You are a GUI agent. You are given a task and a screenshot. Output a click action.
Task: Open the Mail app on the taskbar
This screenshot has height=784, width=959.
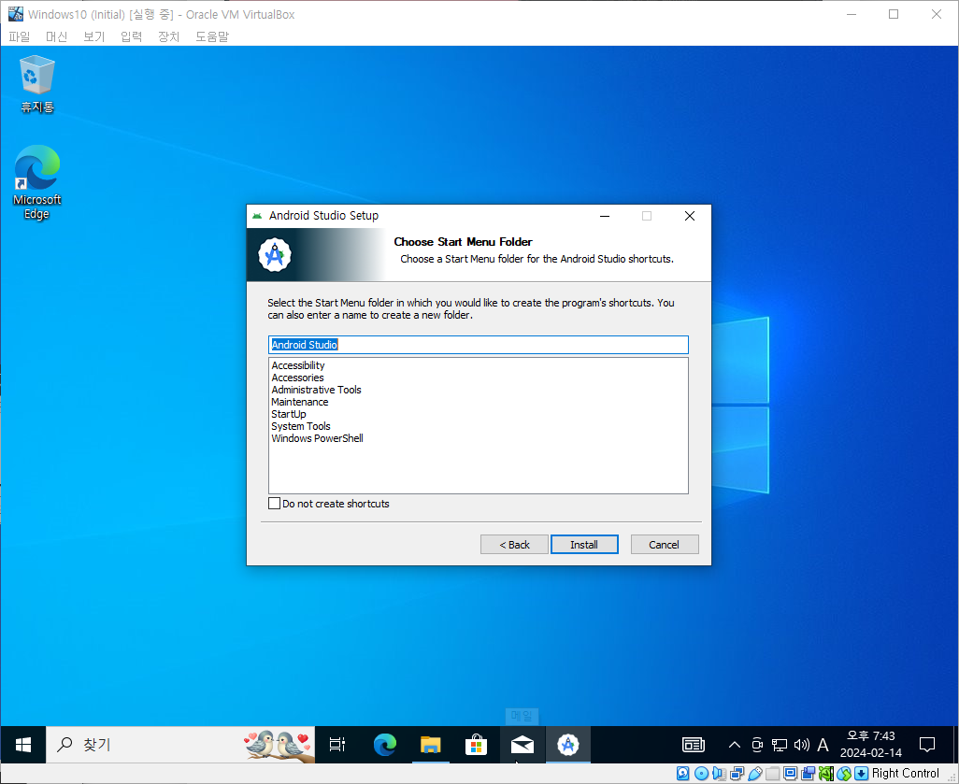(522, 744)
